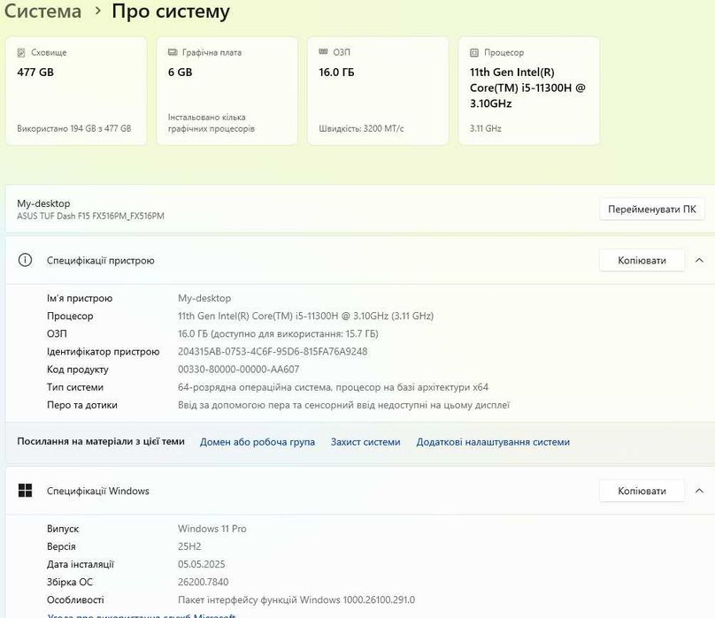Select device ID 204315AB-0753-4C6F-95D6-815FA76A9248
Image resolution: width=715 pixels, height=618 pixels.
tap(273, 351)
